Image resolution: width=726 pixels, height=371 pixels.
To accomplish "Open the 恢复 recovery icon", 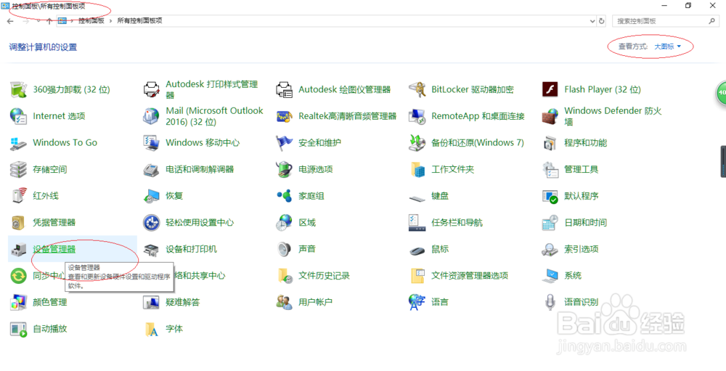I will pyautogui.click(x=151, y=196).
